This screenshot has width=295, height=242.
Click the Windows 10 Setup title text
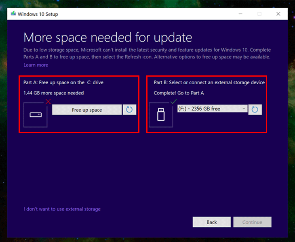click(38, 14)
